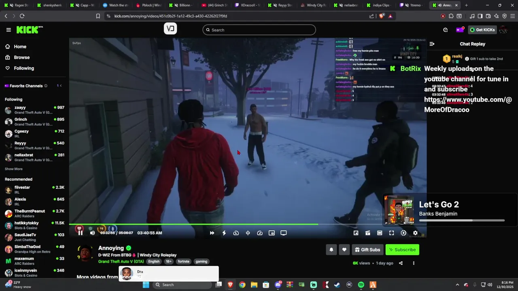Open the user profile avatar menu
The height and width of the screenshot is (291, 518).
[503, 30]
